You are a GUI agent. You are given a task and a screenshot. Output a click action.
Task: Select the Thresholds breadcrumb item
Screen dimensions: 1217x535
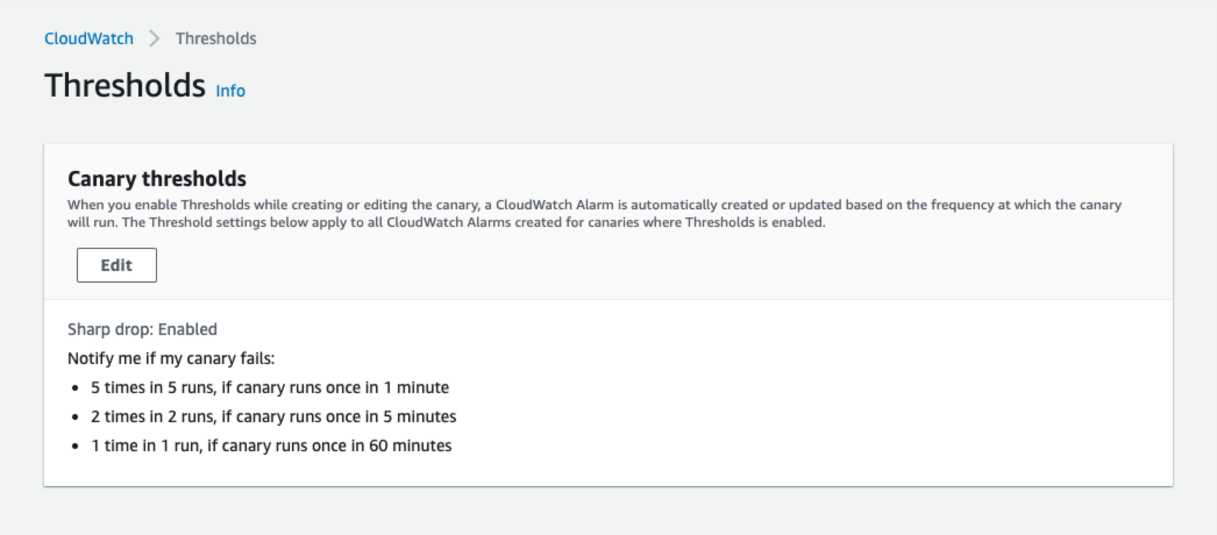coord(216,38)
